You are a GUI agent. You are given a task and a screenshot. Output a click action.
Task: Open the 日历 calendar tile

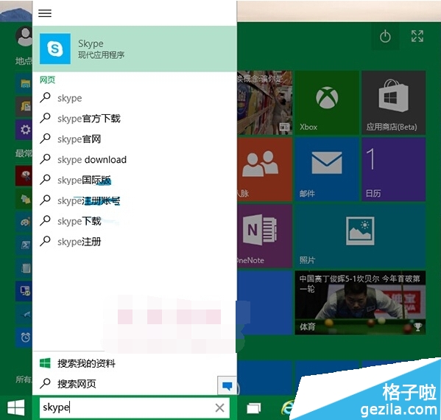pos(393,169)
